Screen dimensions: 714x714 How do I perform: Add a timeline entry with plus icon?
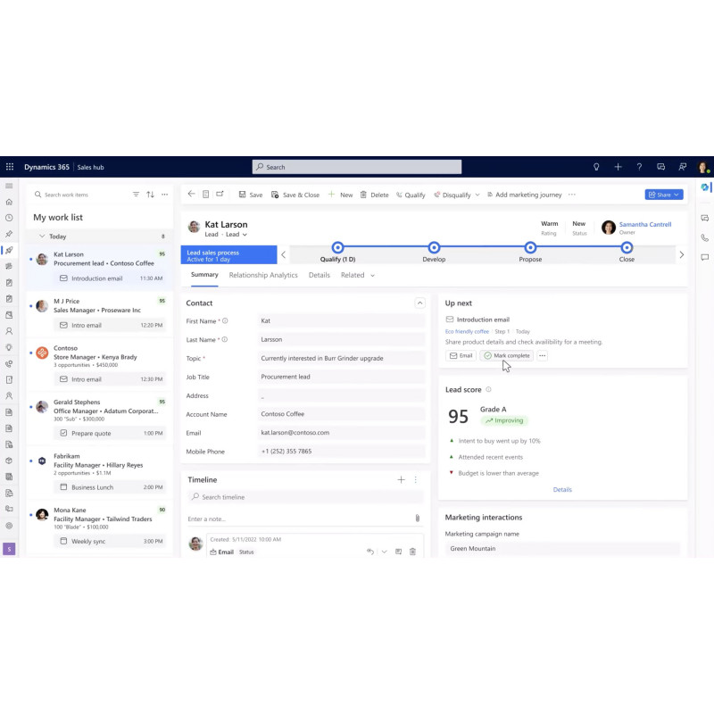[x=401, y=479]
